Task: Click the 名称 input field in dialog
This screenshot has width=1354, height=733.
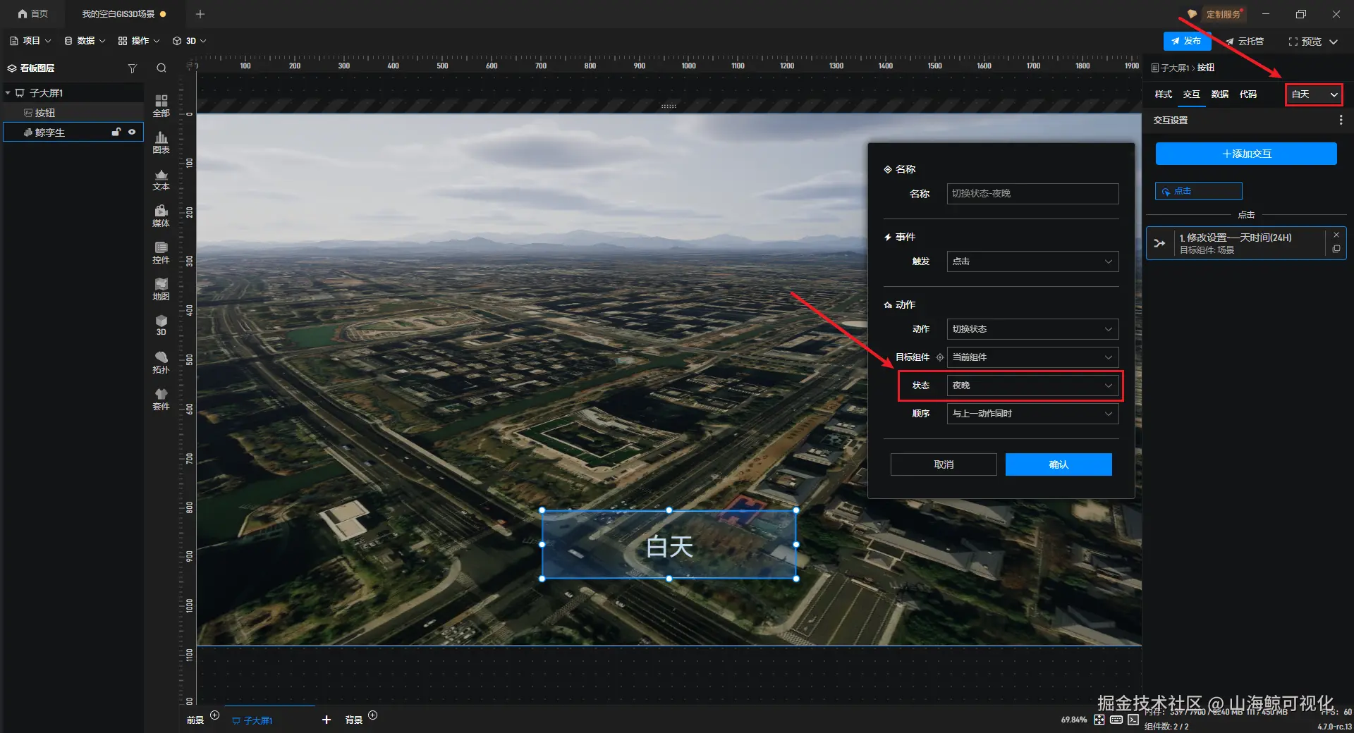Action: coord(1032,194)
